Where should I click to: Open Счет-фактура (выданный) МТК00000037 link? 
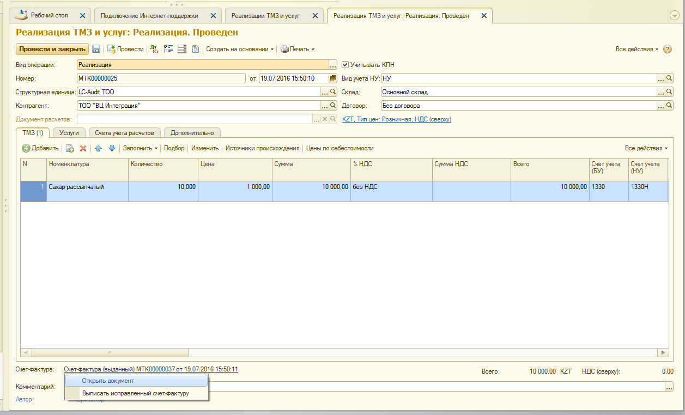click(151, 369)
